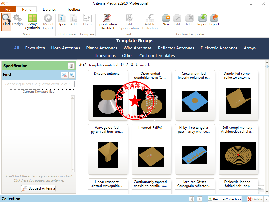Open the File menu

tap(8, 10)
